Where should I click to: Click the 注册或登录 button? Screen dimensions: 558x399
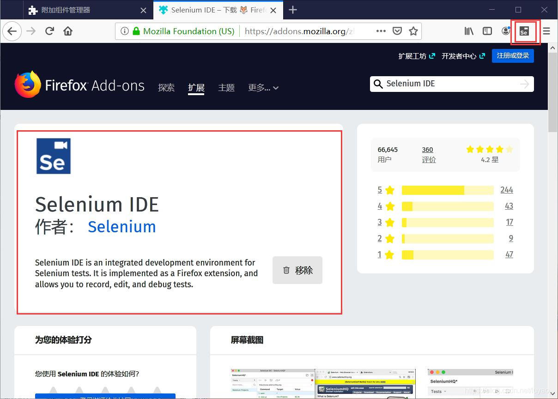click(513, 55)
